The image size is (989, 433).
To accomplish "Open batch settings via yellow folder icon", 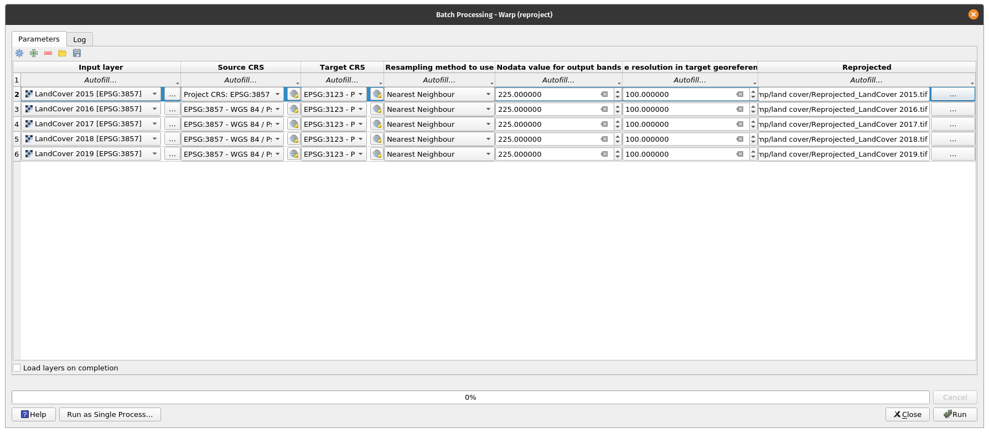I will tap(63, 53).
